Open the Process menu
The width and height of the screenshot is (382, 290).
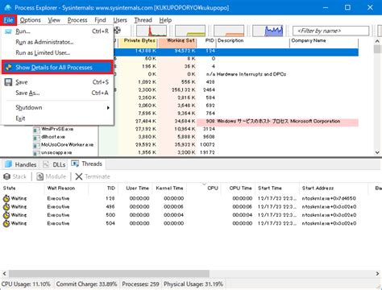77,20
